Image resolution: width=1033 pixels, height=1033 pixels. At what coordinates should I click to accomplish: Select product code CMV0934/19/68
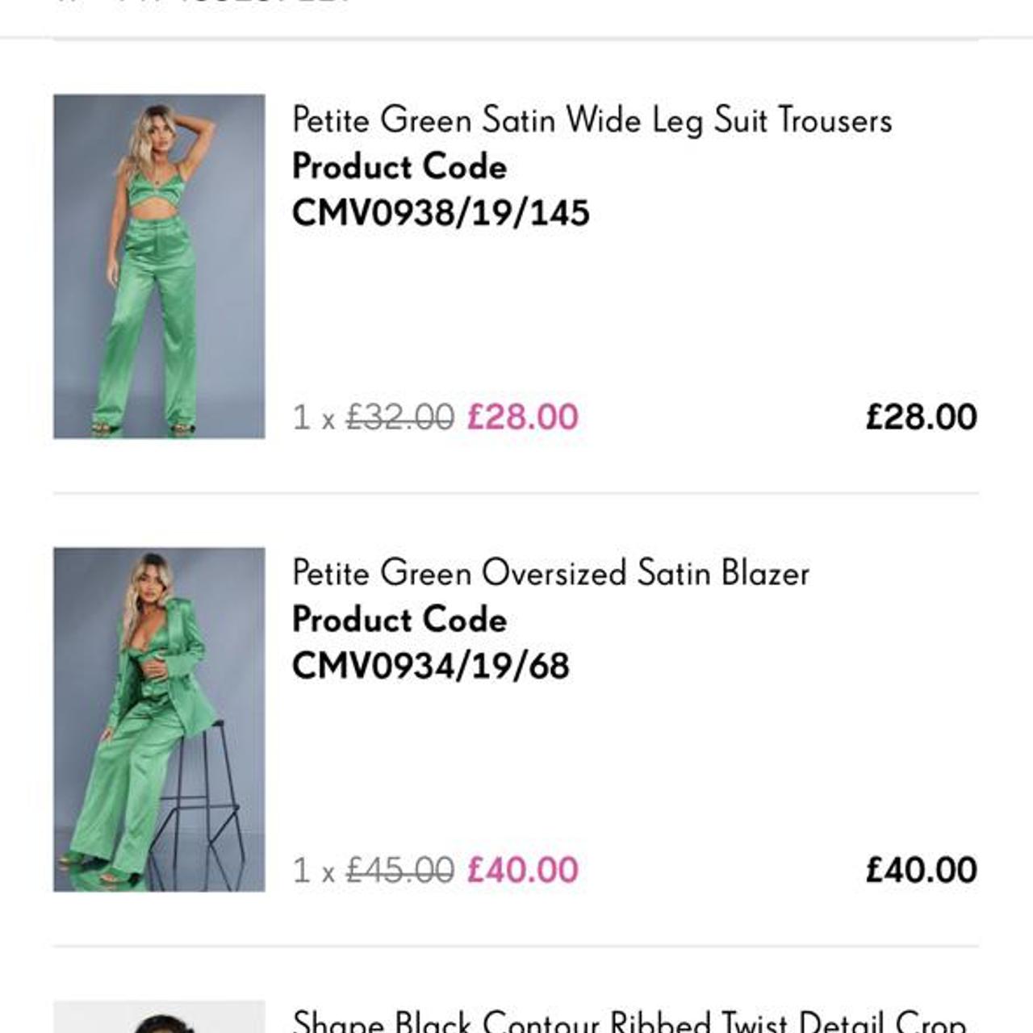430,666
